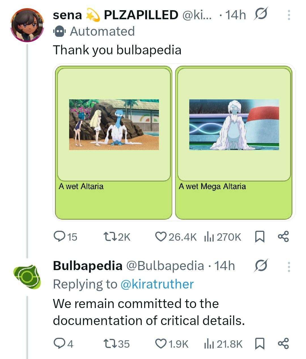The height and width of the screenshot is (359, 306).
Task: Retweet Bulbapedia's reply with 35 retweets
Action: pos(109,343)
